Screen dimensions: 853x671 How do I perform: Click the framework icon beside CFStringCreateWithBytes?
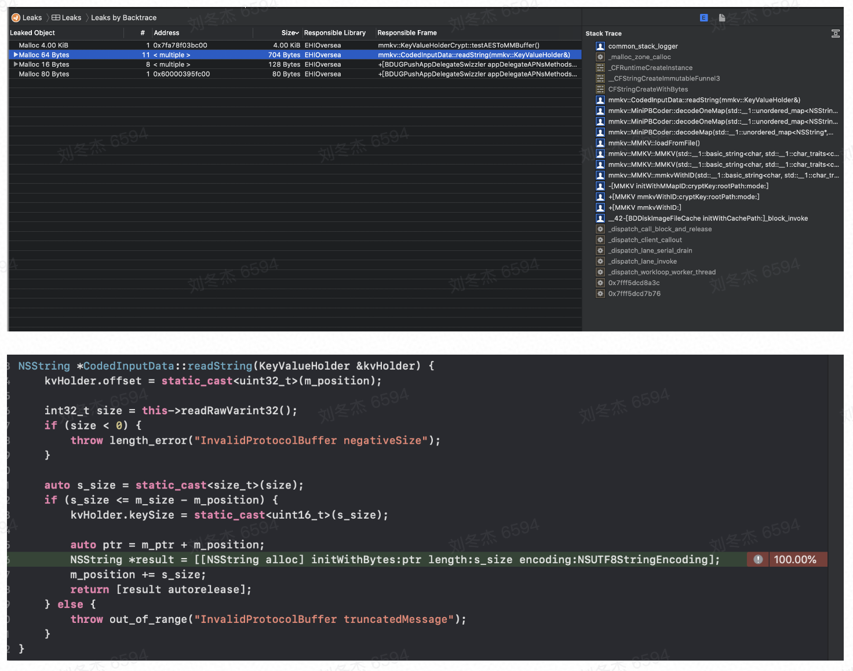click(x=600, y=89)
